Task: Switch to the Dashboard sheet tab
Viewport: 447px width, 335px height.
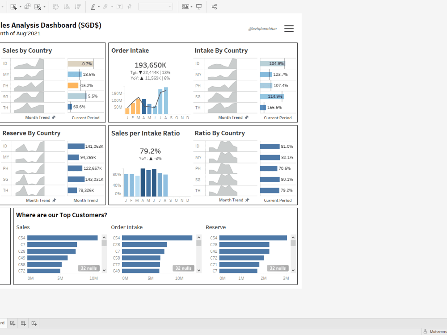Action: 2,323
